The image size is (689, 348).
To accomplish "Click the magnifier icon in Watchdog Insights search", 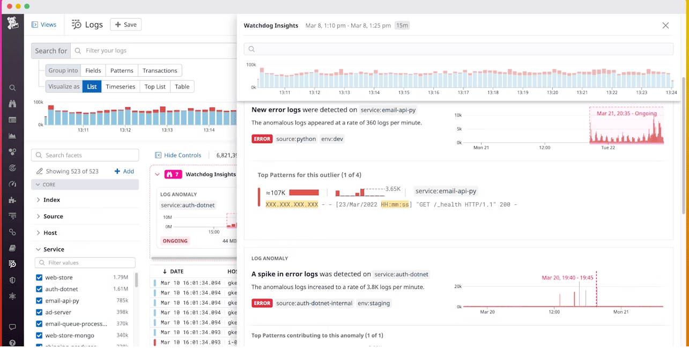I will (251, 49).
